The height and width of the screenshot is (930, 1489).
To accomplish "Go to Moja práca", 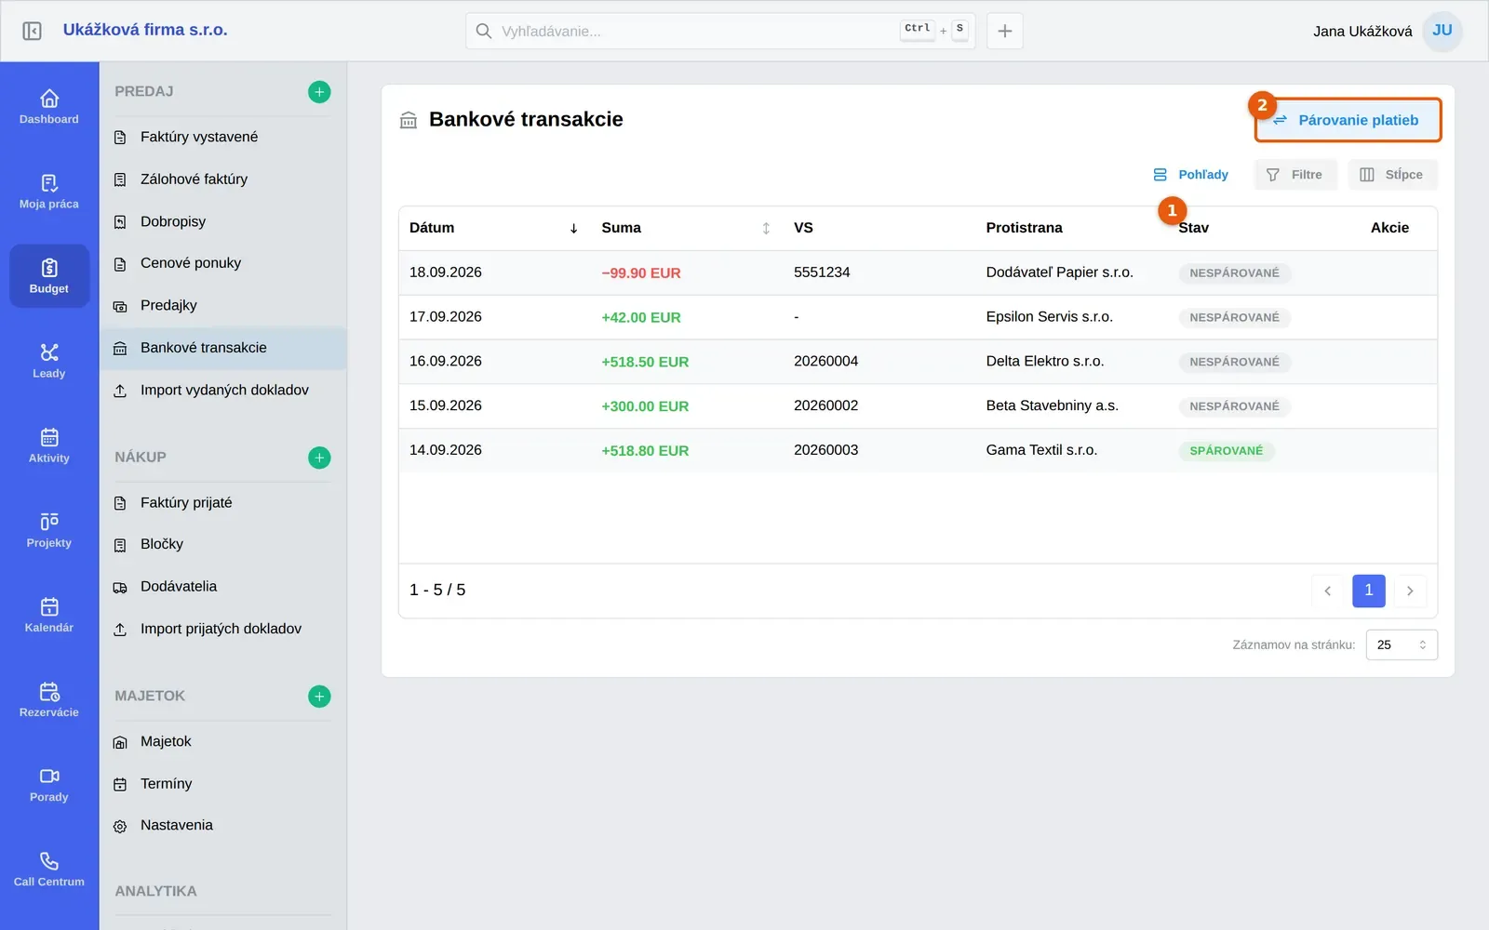I will pyautogui.click(x=49, y=192).
